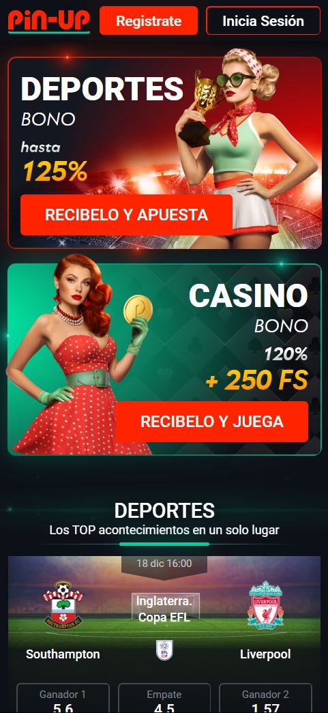Claim sports bonus via Recíbelo y Apuesta
Viewport: 328px width, 713px height.
[x=126, y=215]
